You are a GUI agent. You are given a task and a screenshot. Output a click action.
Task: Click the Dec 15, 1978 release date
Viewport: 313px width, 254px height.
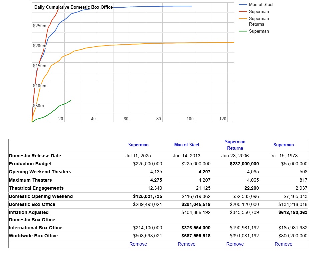point(283,156)
